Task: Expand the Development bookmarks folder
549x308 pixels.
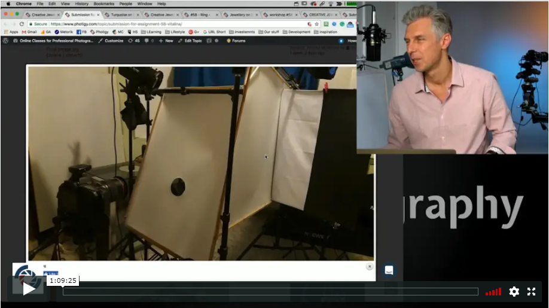Action: point(297,32)
